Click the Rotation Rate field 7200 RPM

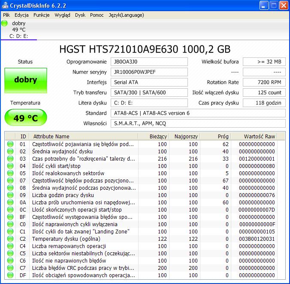[264, 82]
